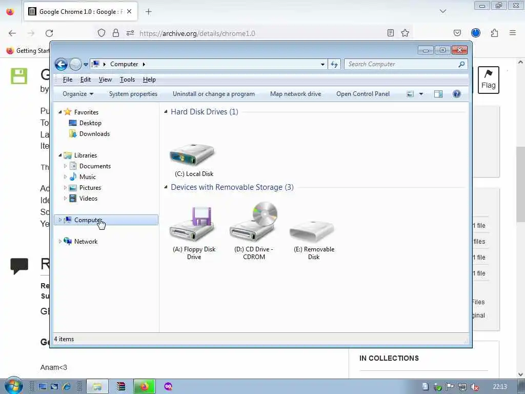Open the Organize dropdown
The width and height of the screenshot is (525, 394).
[78, 94]
